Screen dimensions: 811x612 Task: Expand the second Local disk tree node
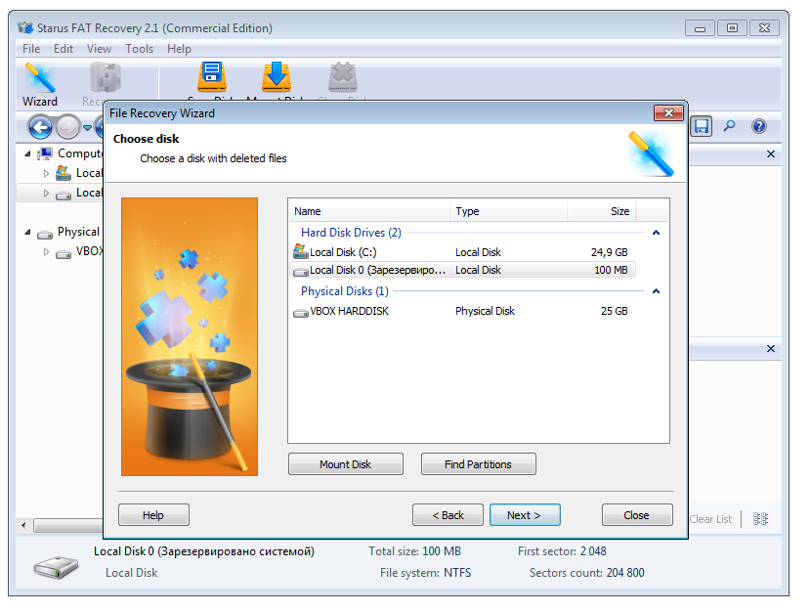point(46,193)
